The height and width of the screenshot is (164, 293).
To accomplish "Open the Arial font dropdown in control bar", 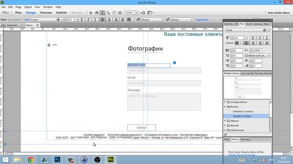I will pyautogui.click(x=61, y=20).
